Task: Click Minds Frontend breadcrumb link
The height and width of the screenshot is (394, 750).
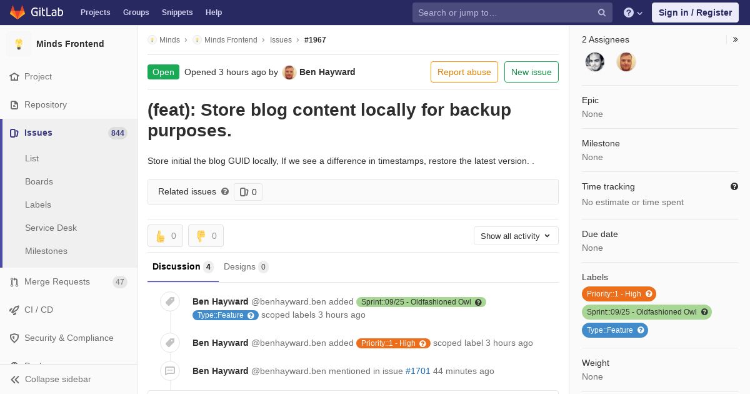Action: 231,39
